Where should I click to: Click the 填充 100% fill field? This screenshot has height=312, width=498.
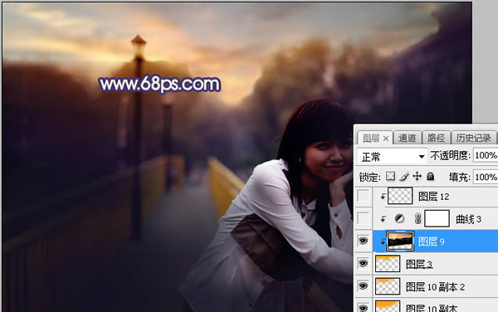pos(486,177)
